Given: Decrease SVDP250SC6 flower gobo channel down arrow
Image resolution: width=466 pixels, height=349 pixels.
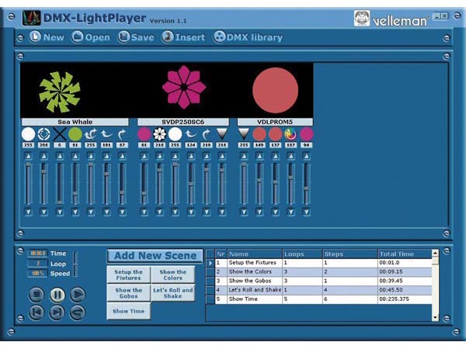Looking at the screenshot, I should [x=159, y=212].
